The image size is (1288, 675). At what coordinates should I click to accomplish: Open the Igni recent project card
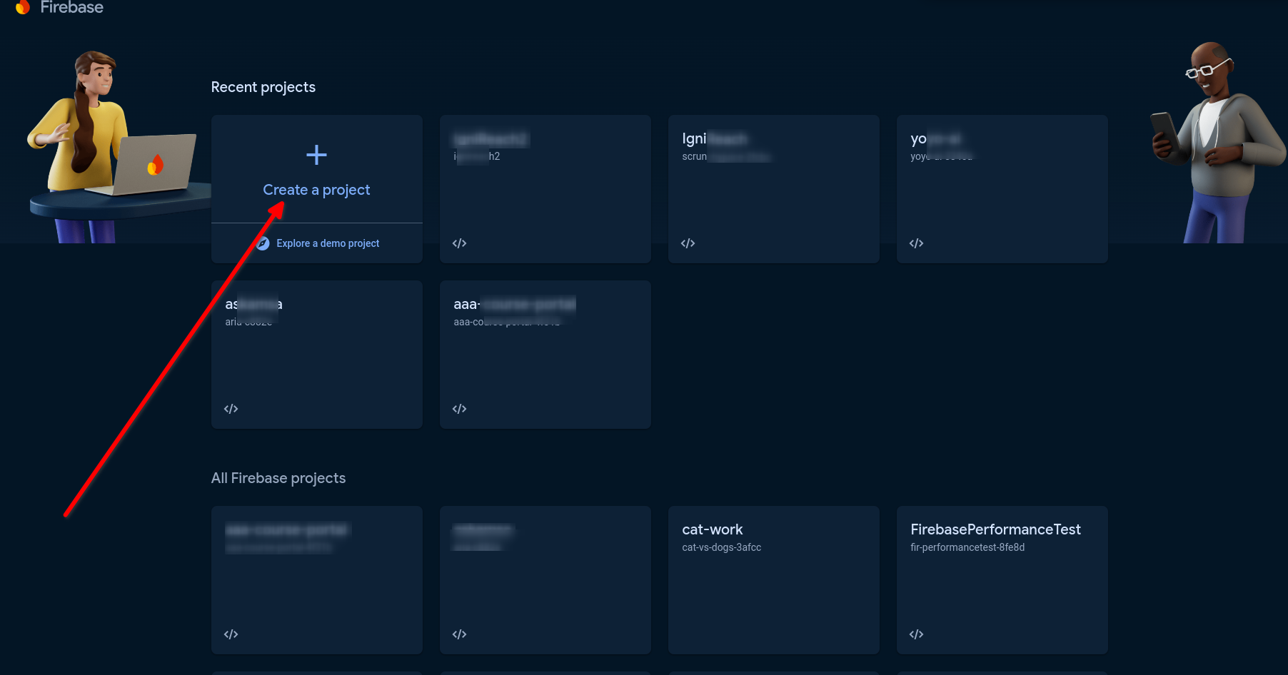click(774, 189)
